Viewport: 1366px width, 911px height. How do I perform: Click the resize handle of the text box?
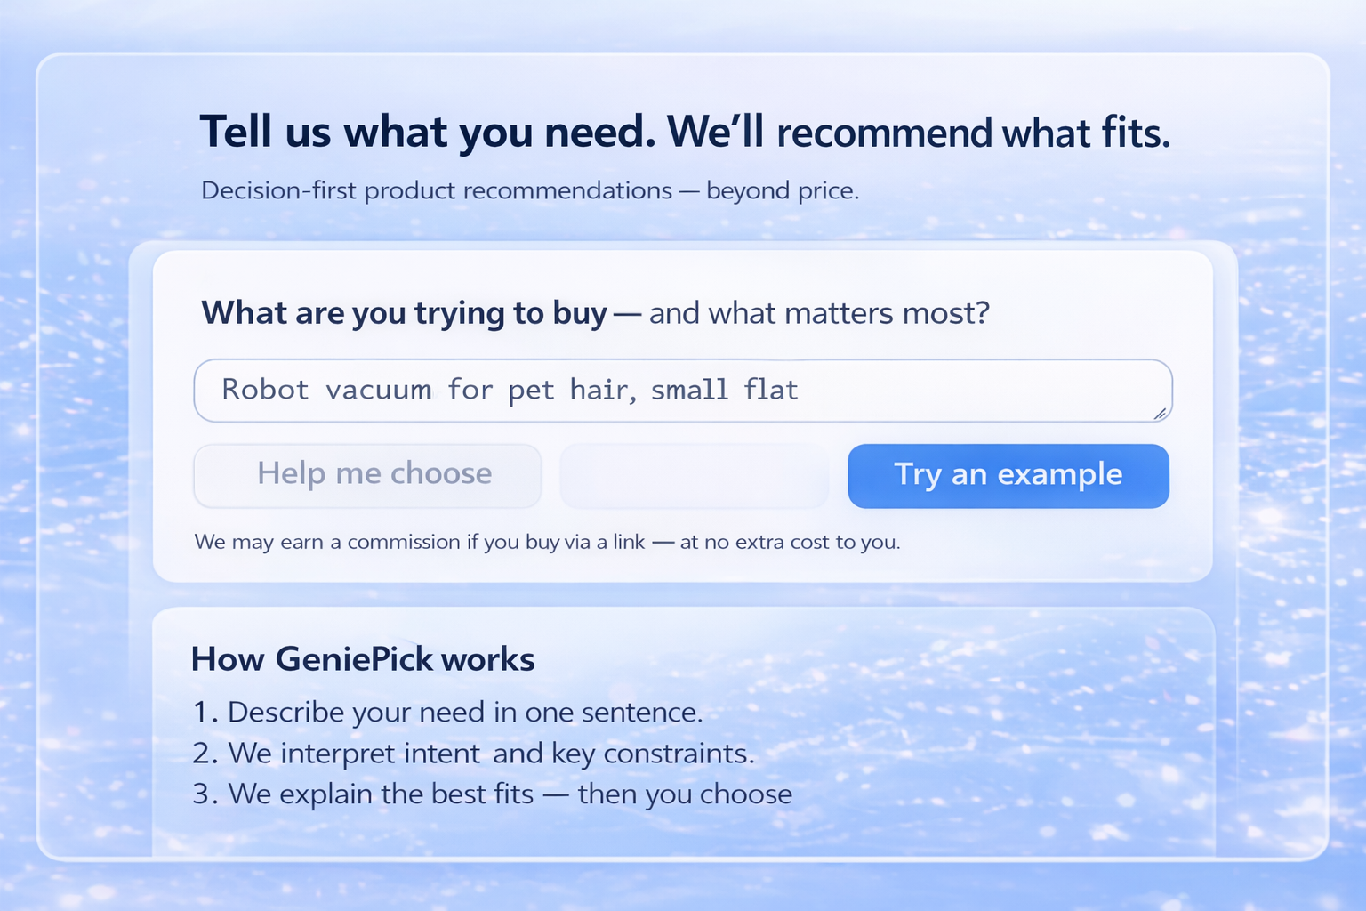(1160, 413)
